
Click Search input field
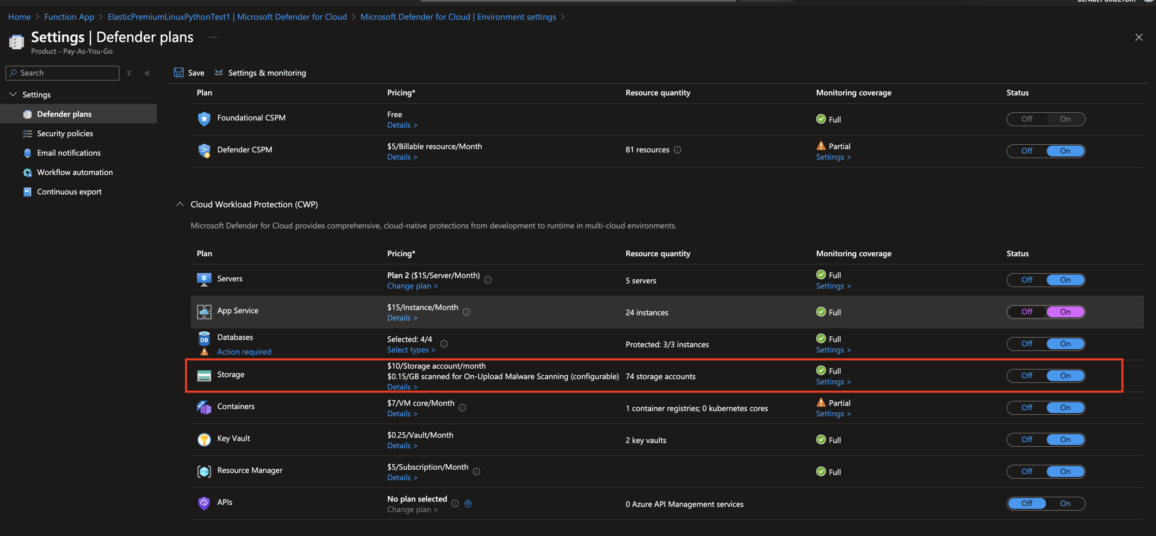click(62, 72)
